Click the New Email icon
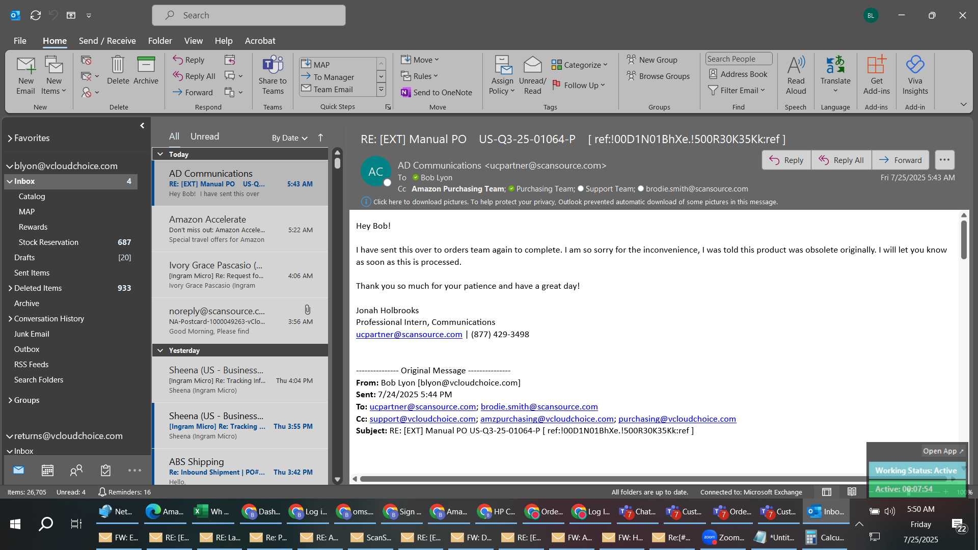978x550 pixels. [25, 75]
